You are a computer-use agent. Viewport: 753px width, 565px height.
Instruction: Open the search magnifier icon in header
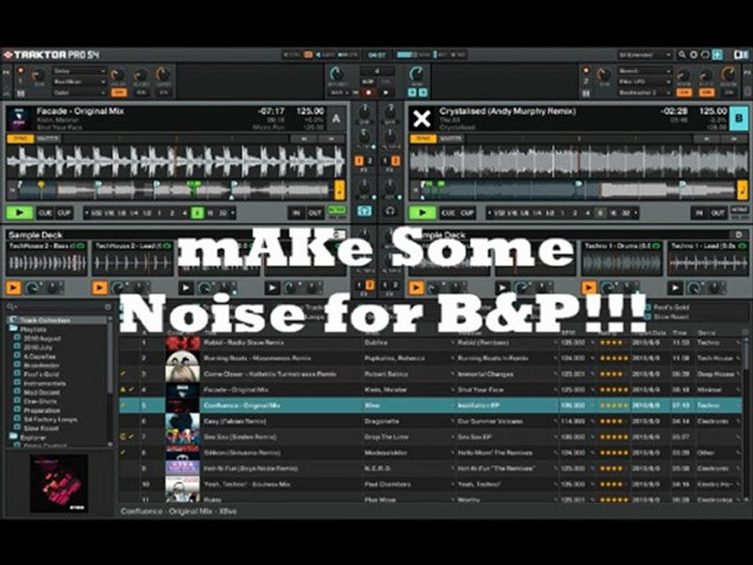tap(682, 55)
